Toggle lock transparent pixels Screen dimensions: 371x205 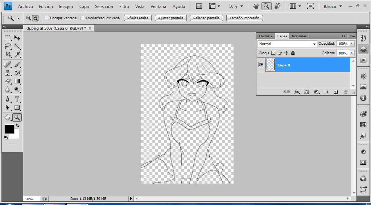[273, 53]
